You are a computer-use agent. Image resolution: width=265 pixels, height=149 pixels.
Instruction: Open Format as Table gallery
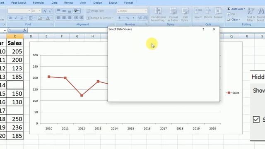tap(173, 15)
